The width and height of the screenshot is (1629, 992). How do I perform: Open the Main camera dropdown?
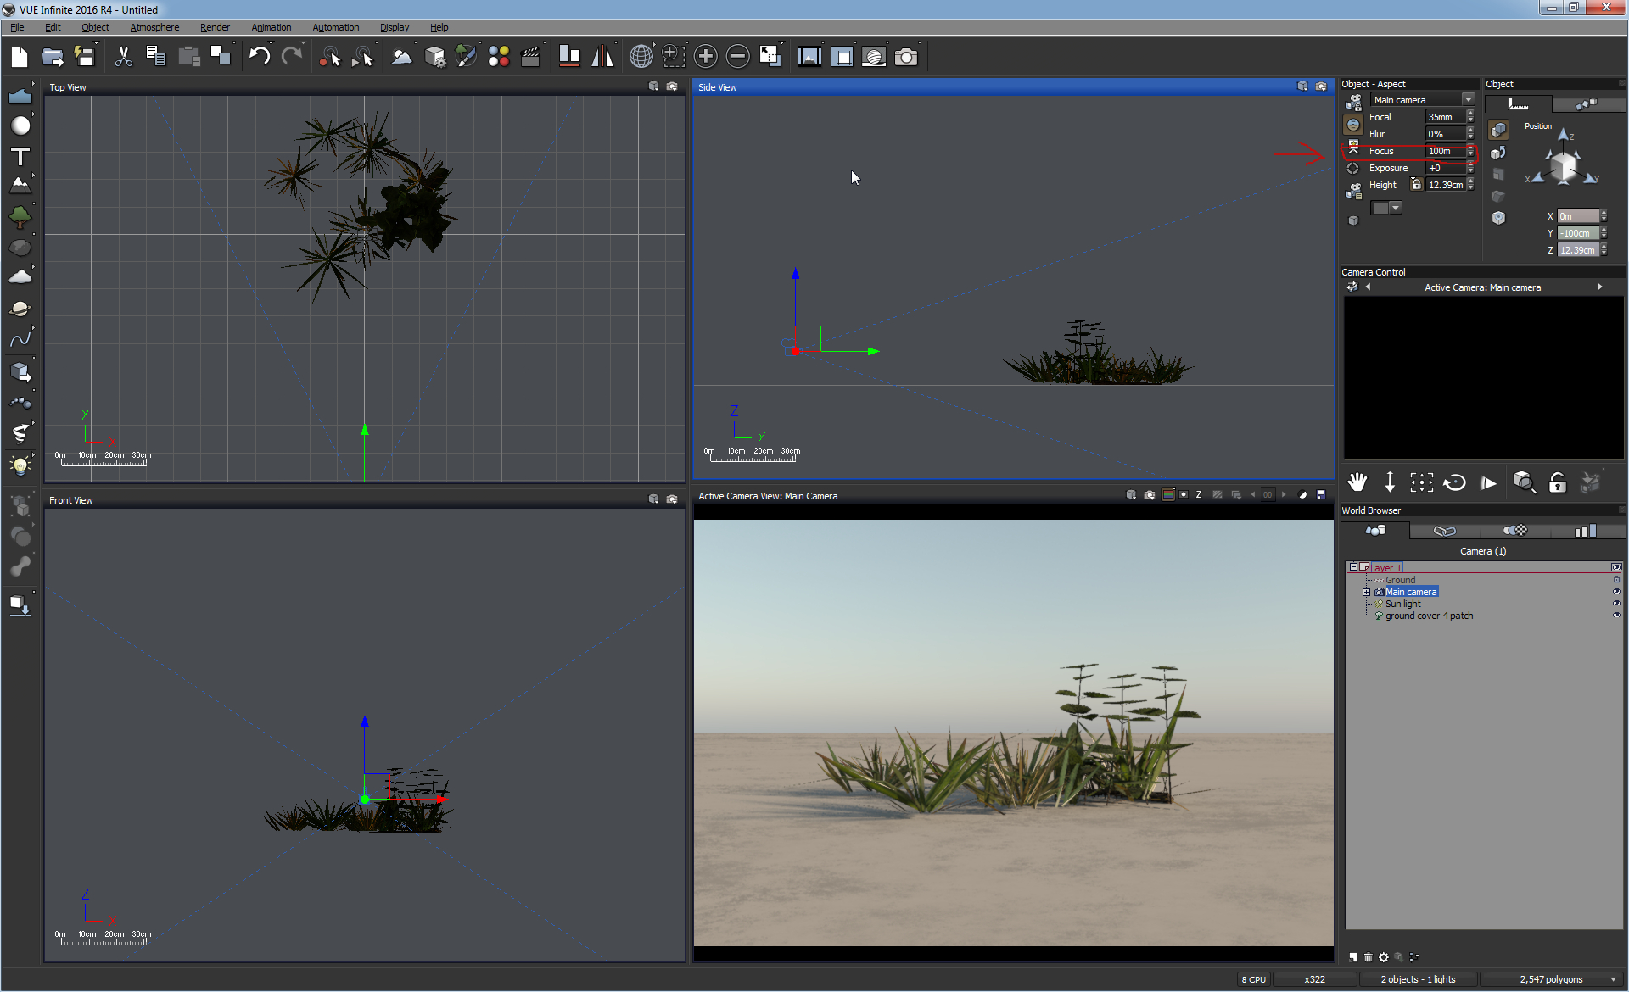click(1468, 100)
